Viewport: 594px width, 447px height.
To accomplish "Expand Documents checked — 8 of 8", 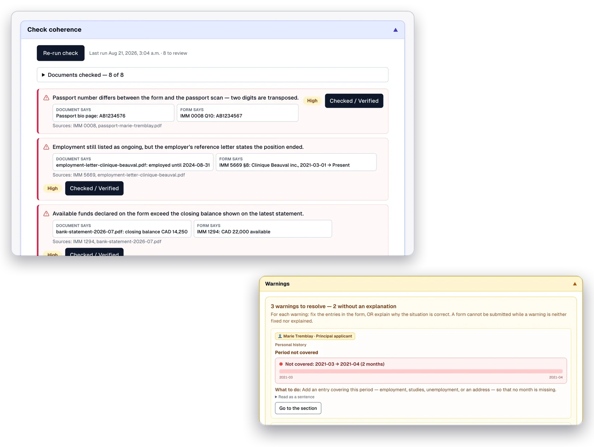I will [x=212, y=75].
